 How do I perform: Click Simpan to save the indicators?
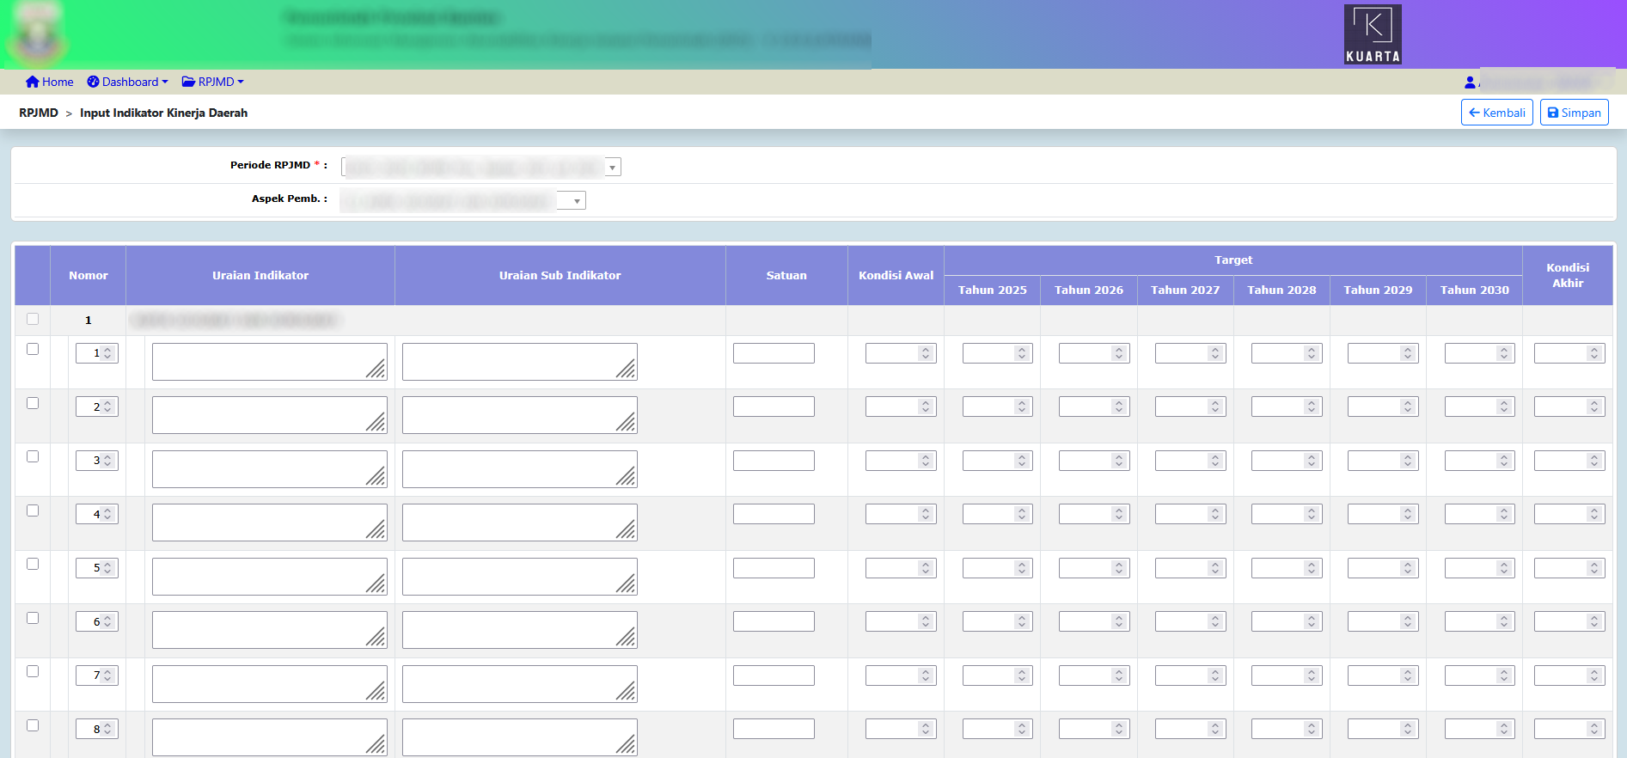[1574, 113]
